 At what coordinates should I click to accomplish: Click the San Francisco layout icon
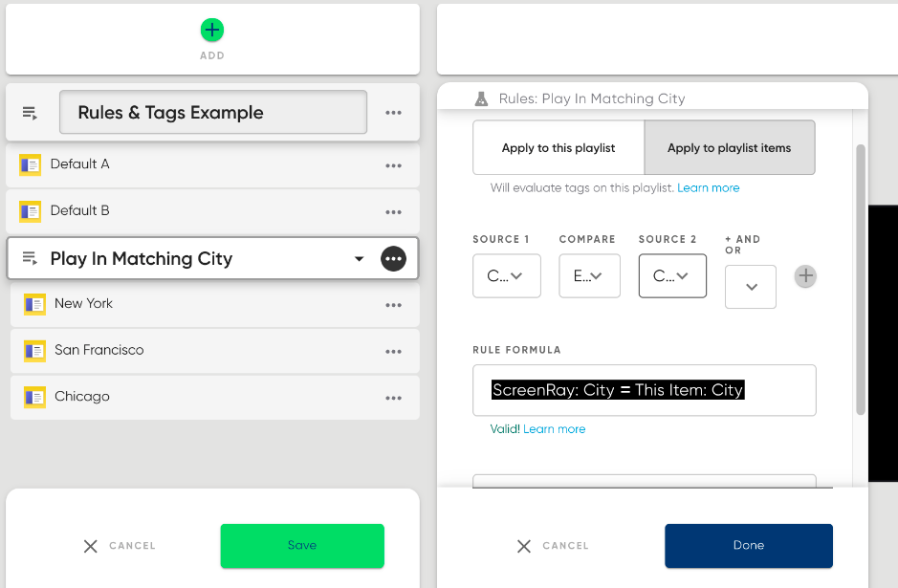[x=34, y=351]
